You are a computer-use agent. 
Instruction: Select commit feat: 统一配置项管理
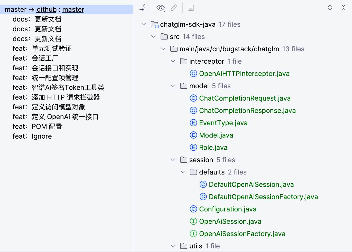tap(45, 78)
